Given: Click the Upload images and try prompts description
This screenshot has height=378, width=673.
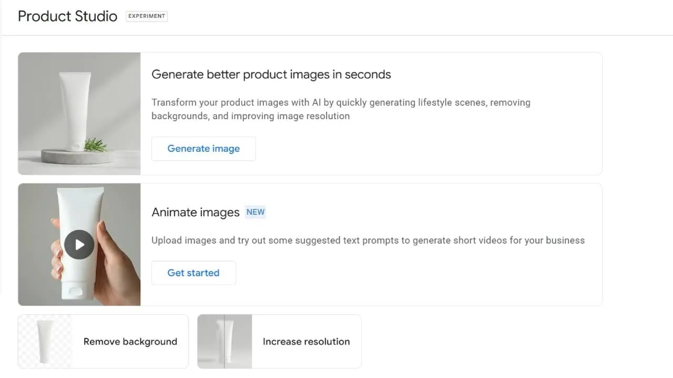Looking at the screenshot, I should pyautogui.click(x=368, y=240).
